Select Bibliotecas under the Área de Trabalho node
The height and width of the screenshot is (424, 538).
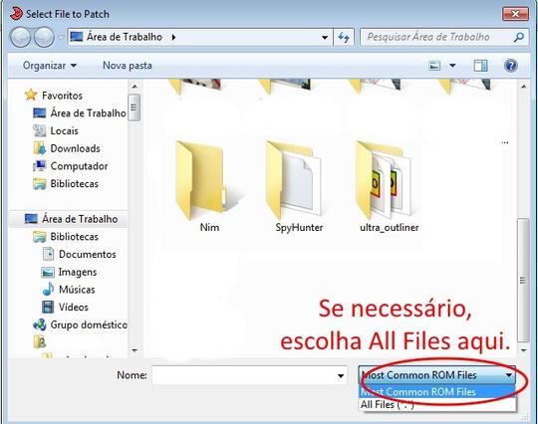pos(74,237)
